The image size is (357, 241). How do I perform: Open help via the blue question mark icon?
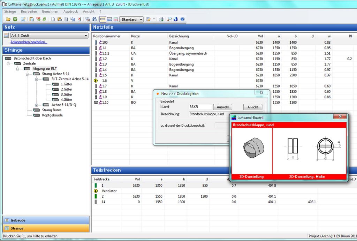[x=182, y=20]
